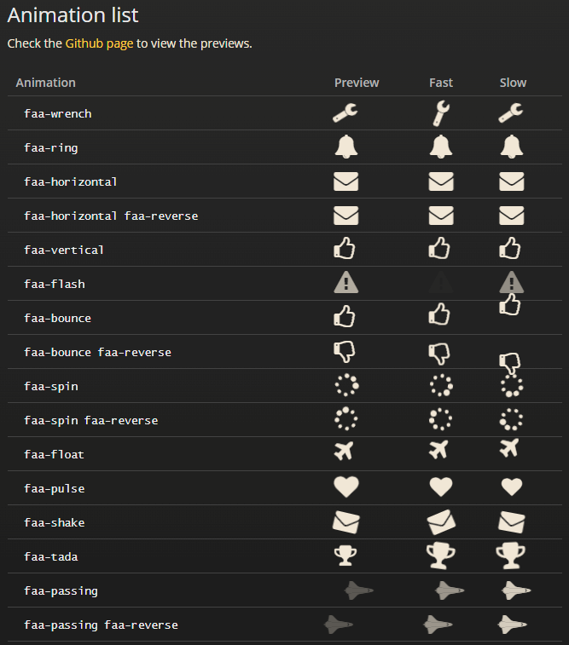Click the preview spinner icon in faa-spin row
Screen dimensions: 569x645
(x=346, y=385)
